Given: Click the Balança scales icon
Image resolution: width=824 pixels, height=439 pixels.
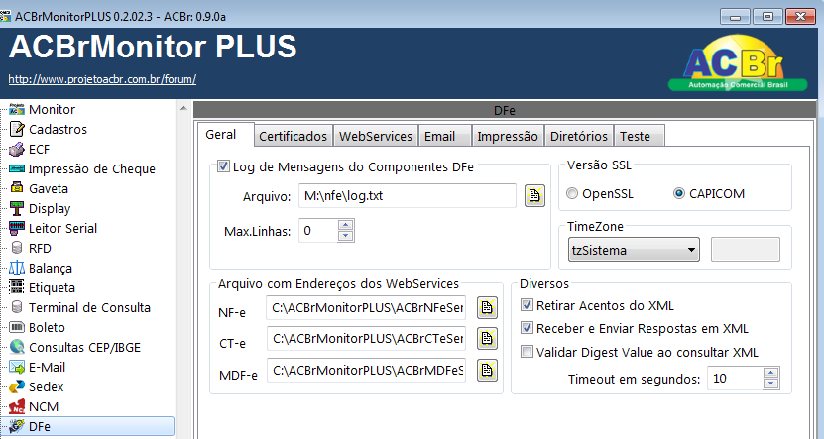Looking at the screenshot, I should click(x=17, y=268).
